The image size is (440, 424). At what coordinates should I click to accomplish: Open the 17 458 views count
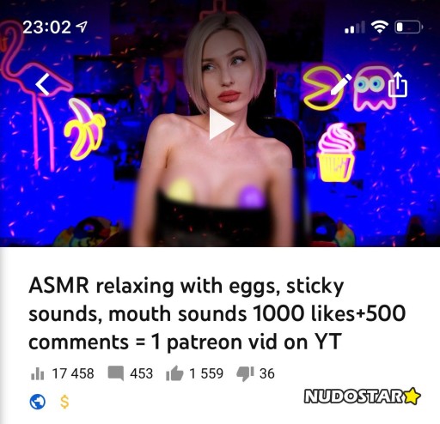click(73, 373)
